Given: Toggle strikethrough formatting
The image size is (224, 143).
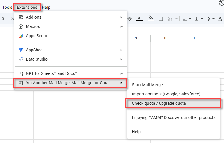Looking at the screenshot, I should pyautogui.click(x=130, y=19).
